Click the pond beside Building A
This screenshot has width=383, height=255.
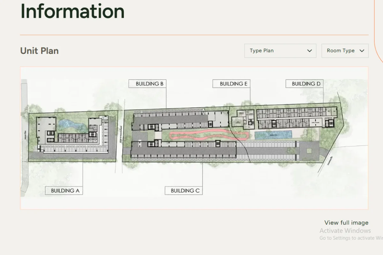pyautogui.click(x=72, y=125)
